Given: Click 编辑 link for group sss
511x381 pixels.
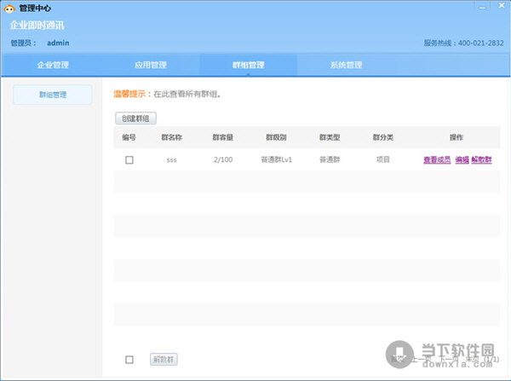Looking at the screenshot, I should click(462, 159).
